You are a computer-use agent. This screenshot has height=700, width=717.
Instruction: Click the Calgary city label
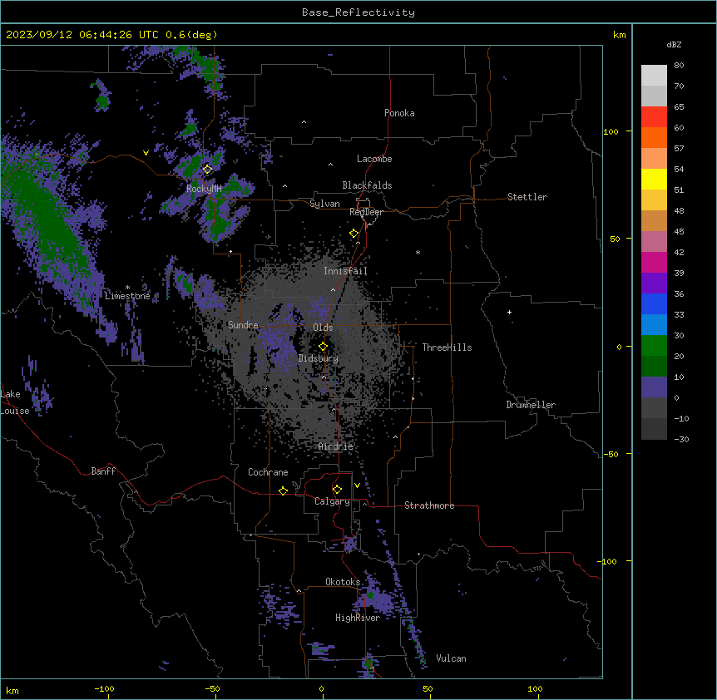pyautogui.click(x=333, y=501)
